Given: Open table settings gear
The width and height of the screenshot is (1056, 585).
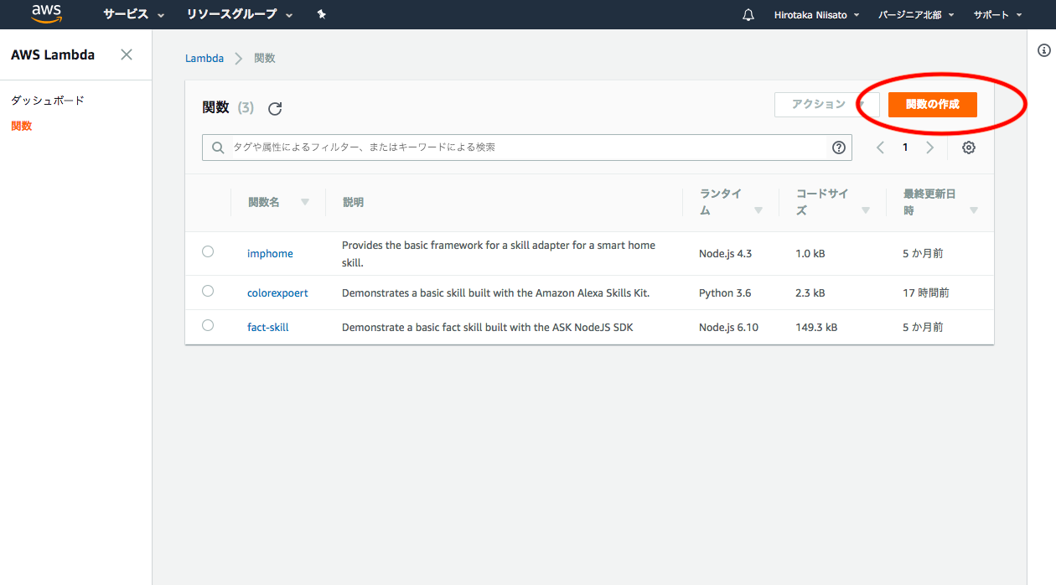Looking at the screenshot, I should tap(969, 148).
